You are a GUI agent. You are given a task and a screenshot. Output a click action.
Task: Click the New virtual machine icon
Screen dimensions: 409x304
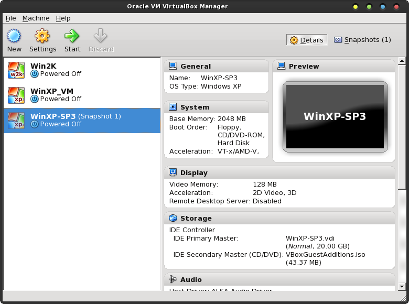coord(14,36)
